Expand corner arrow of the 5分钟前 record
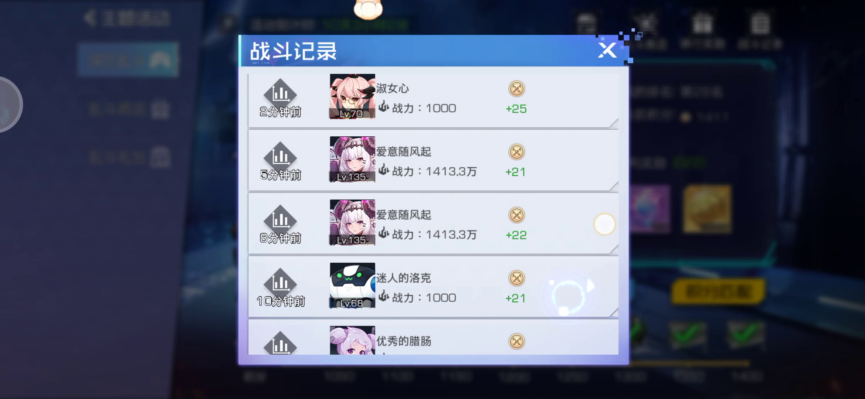Screen dimensions: 865x399 point(614,186)
